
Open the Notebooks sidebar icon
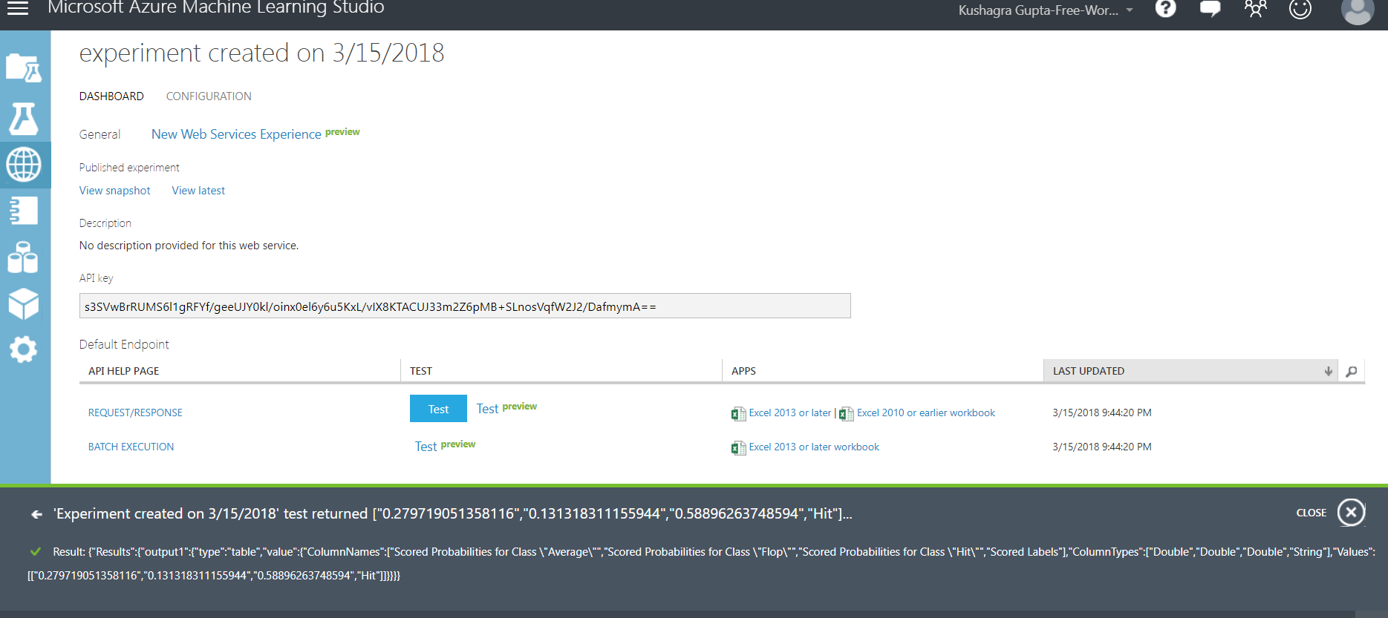pyautogui.click(x=24, y=211)
